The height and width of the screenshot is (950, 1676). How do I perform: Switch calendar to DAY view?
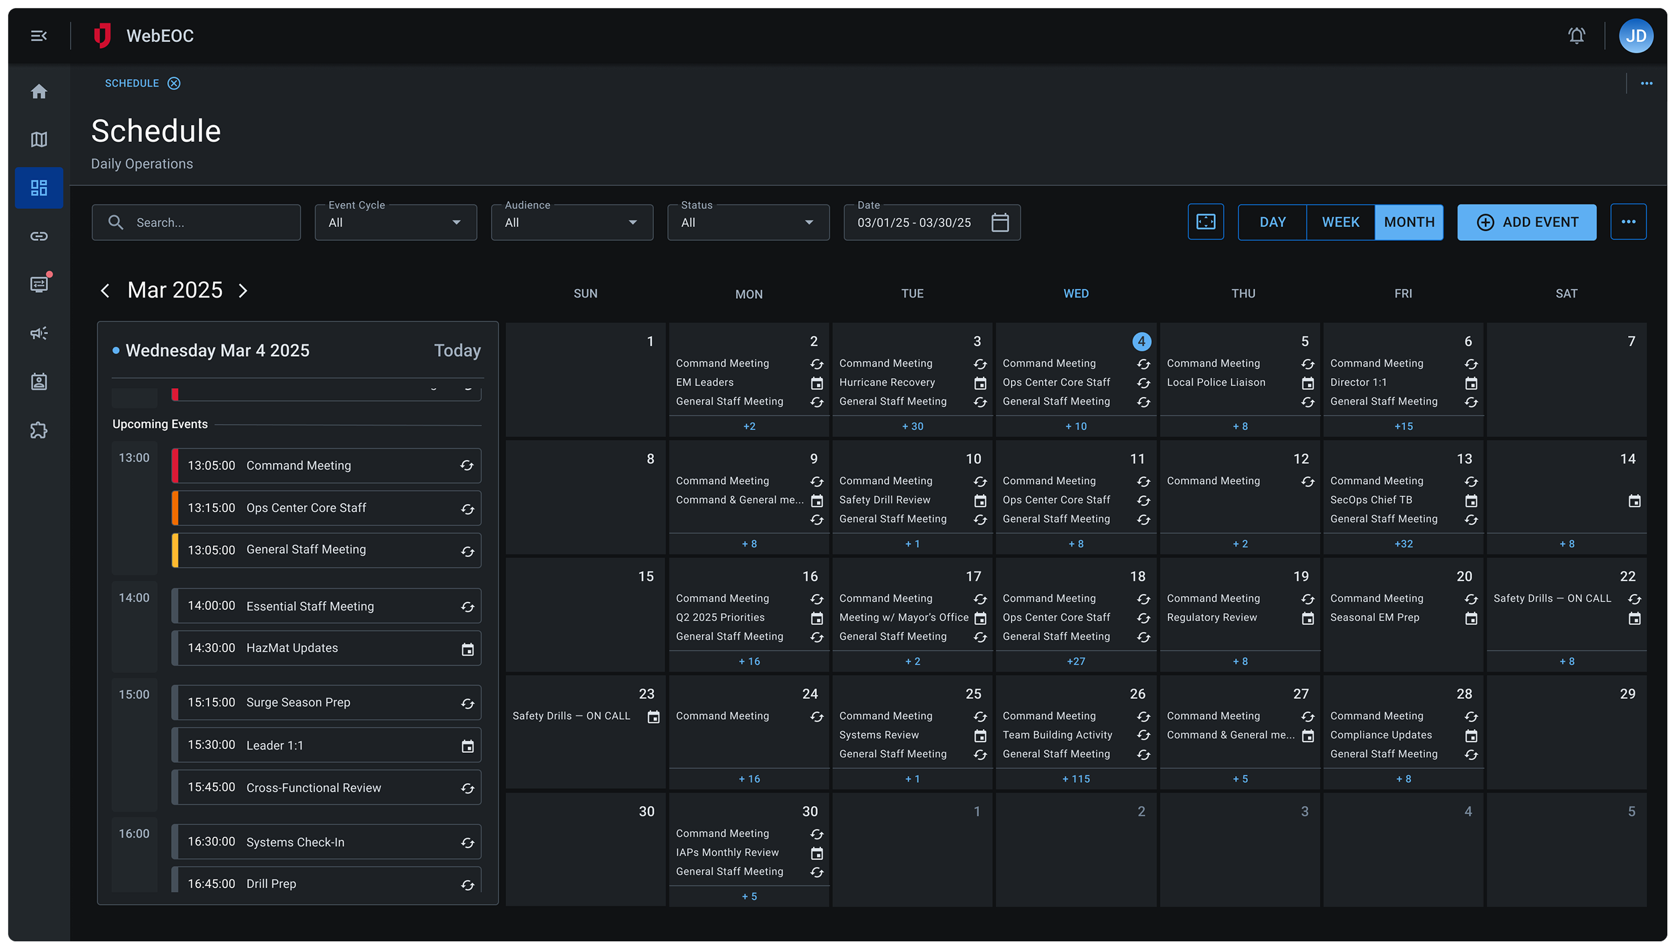tap(1272, 222)
